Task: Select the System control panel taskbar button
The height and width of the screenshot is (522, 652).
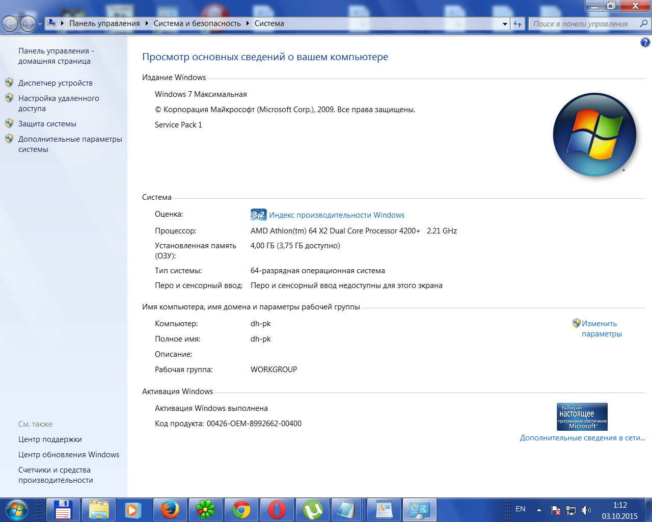Action: coord(420,510)
